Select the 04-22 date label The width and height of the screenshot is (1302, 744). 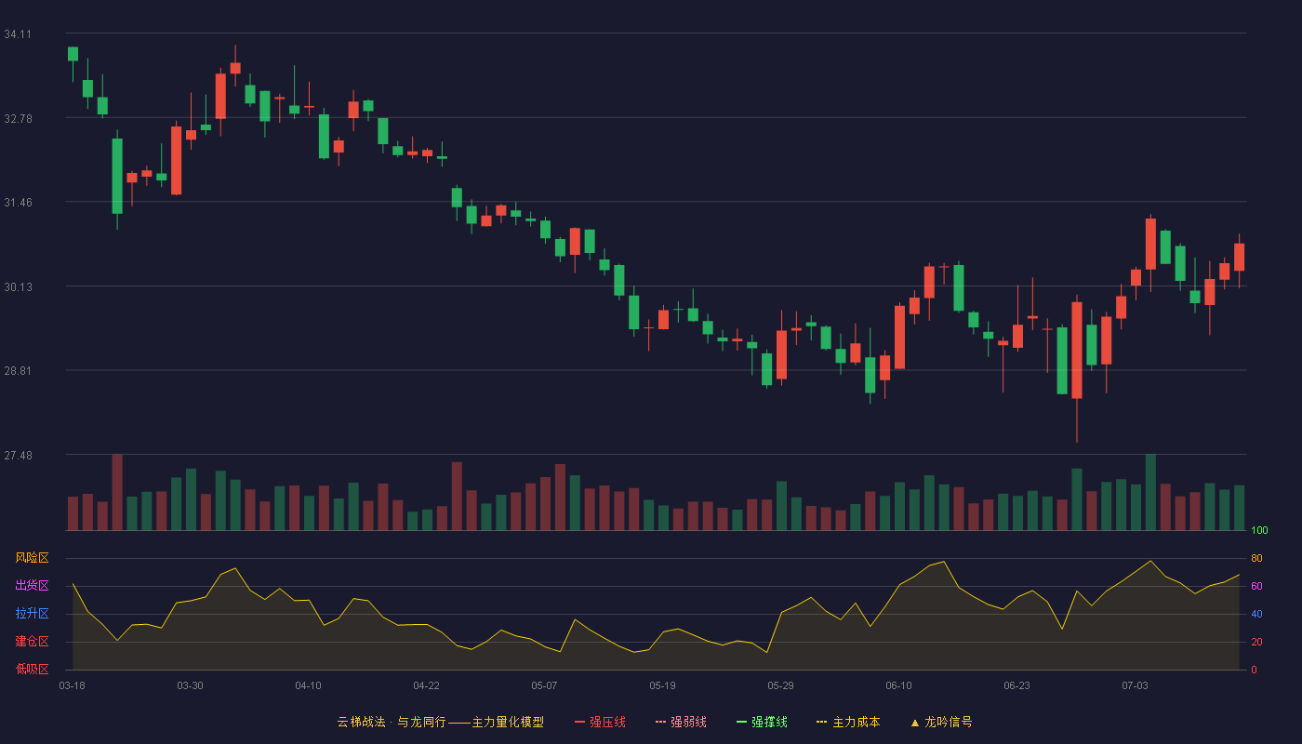426,685
